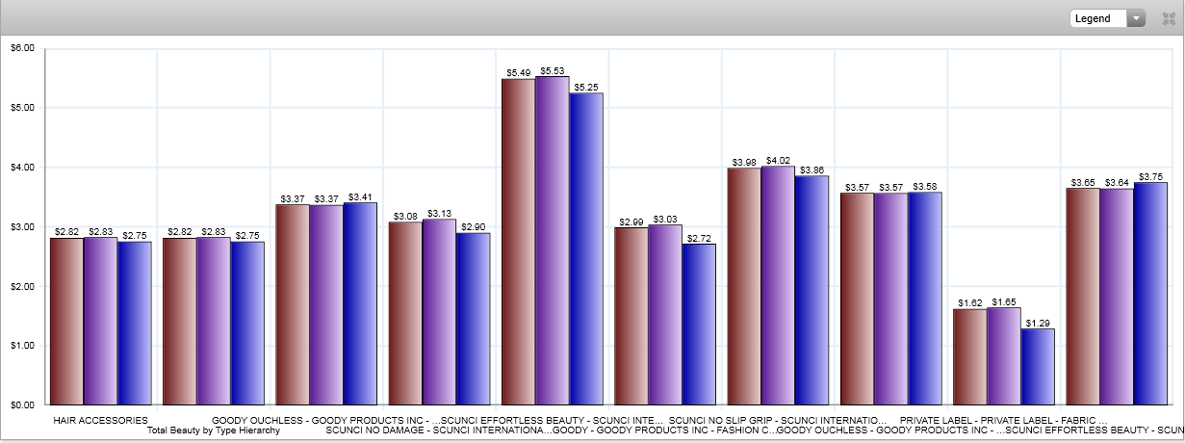Click the purple bar labeled $3.13

439,312
